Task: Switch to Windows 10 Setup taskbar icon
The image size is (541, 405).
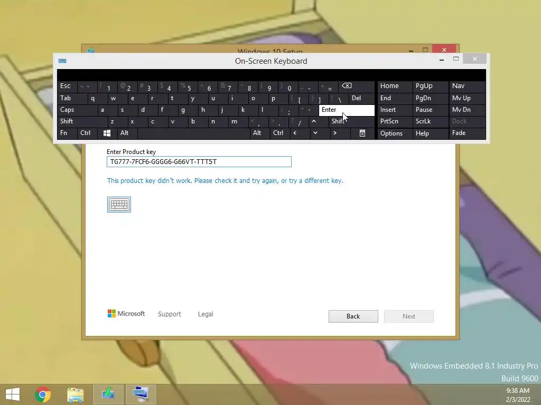Action: (108, 394)
